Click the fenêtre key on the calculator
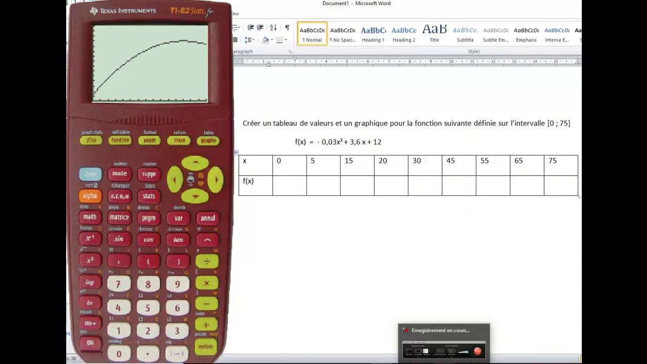The image size is (647, 364). click(120, 141)
